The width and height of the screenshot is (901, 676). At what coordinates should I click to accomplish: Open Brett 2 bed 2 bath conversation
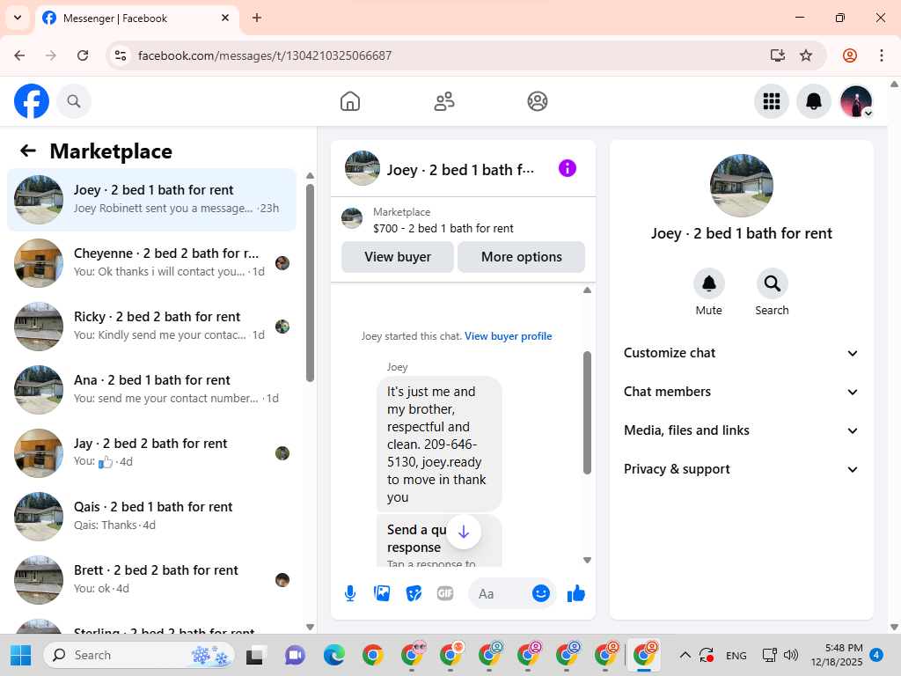pyautogui.click(x=151, y=579)
